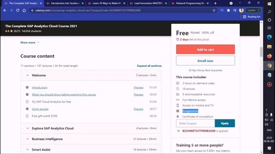Click Try SAP Cloud Analytics for free

(x=52, y=102)
